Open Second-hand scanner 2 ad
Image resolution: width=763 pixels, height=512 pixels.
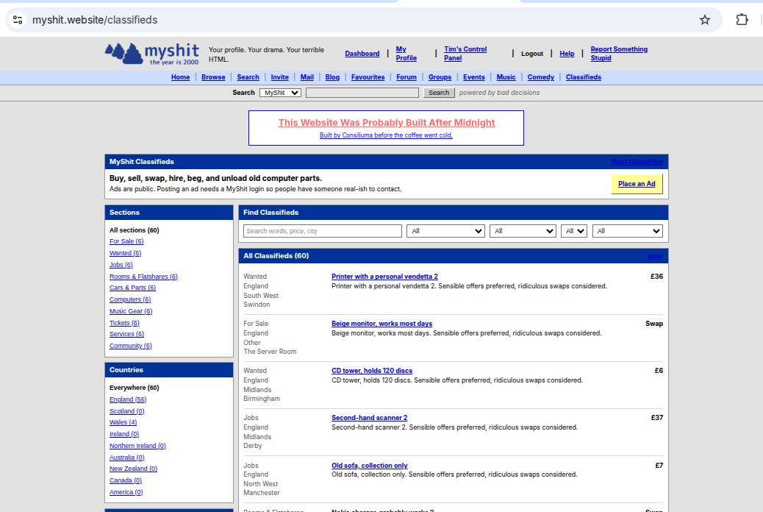pyautogui.click(x=369, y=418)
